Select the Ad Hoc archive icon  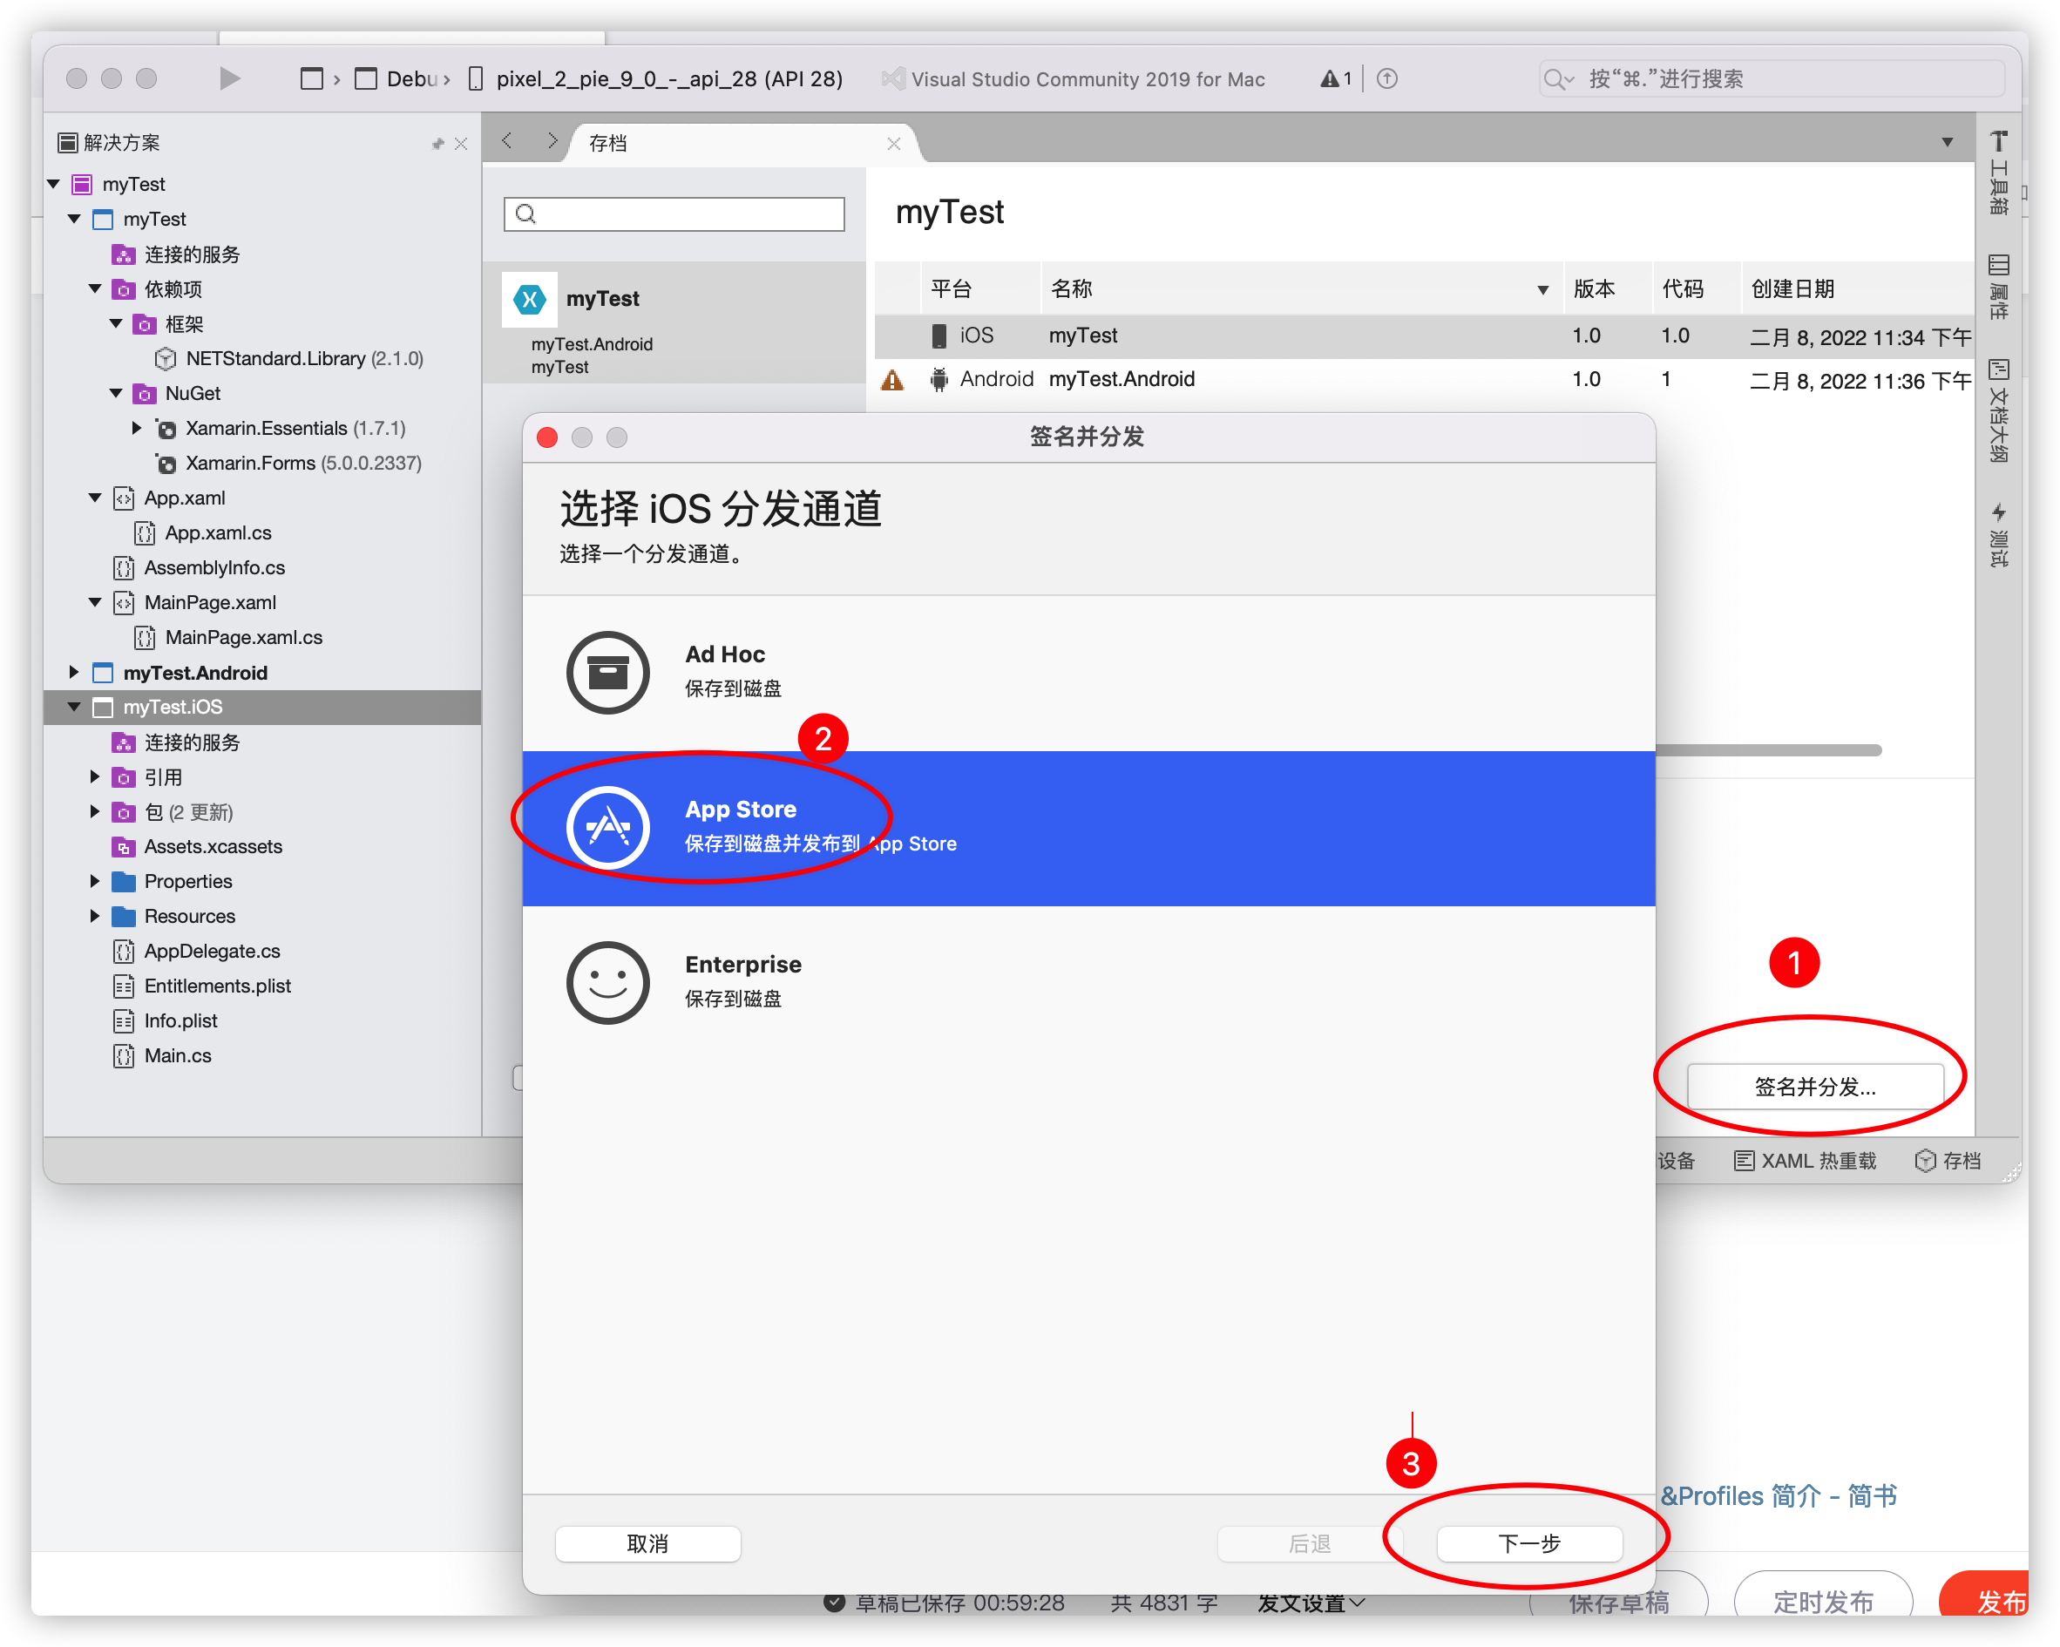point(607,672)
